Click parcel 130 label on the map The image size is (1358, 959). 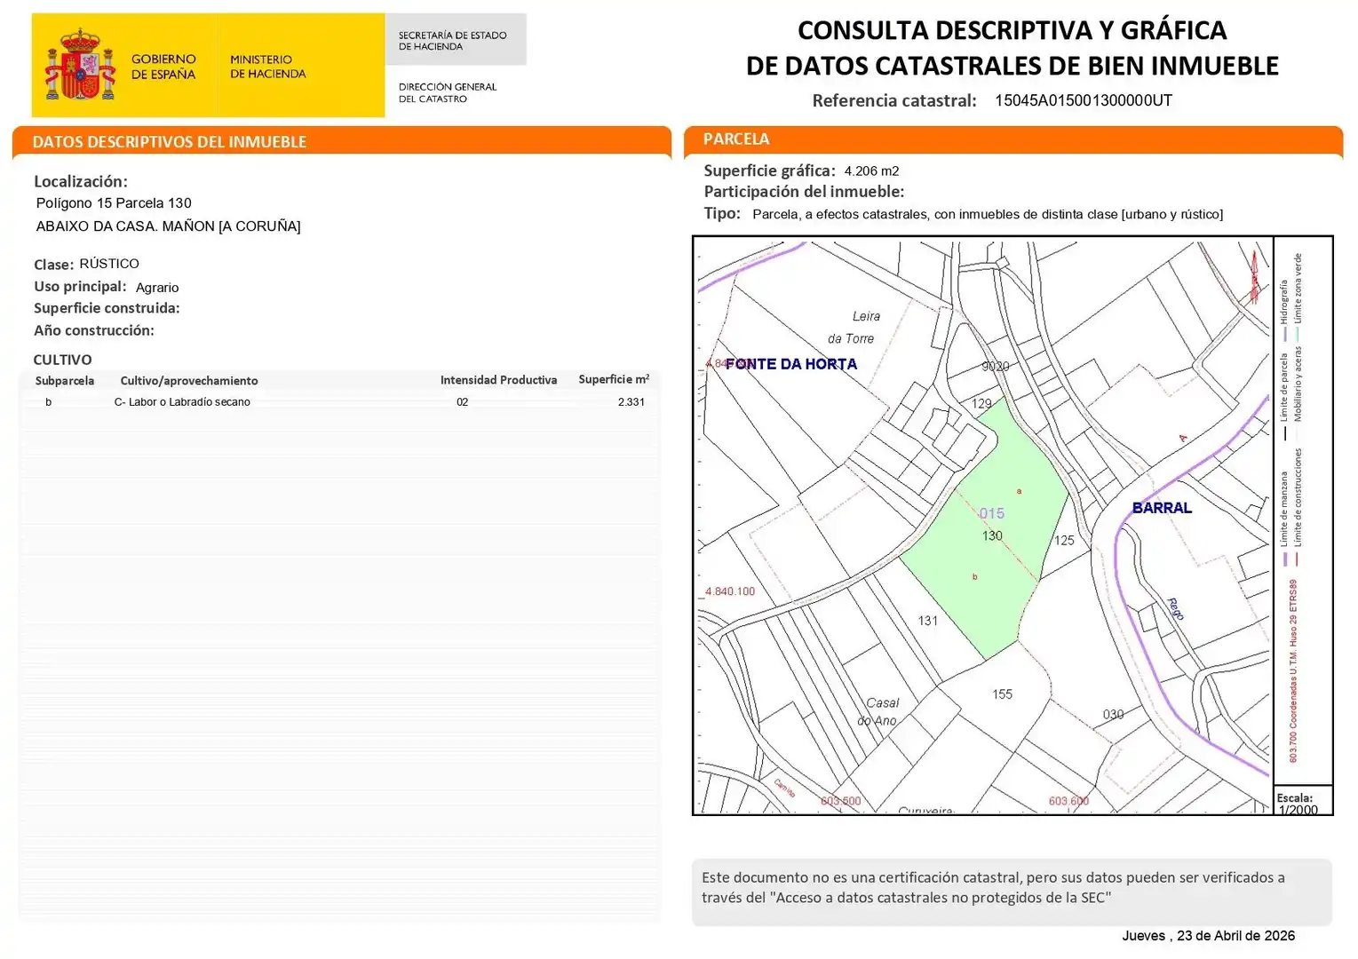992,536
